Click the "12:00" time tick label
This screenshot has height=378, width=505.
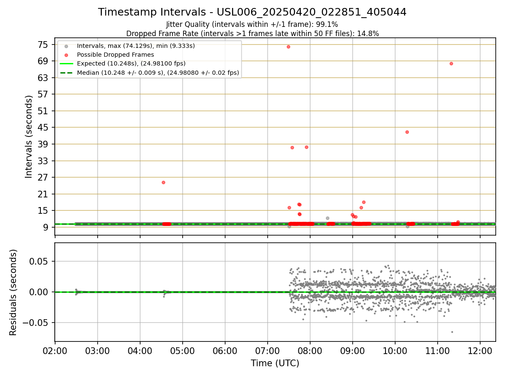480,351
